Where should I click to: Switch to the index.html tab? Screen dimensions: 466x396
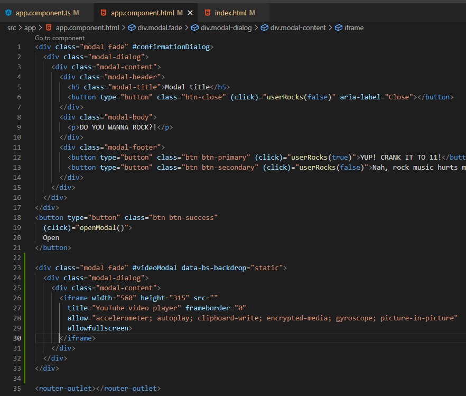230,12
